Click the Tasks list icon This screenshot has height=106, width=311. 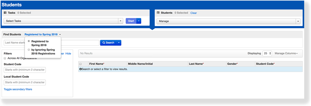(x=5, y=13)
